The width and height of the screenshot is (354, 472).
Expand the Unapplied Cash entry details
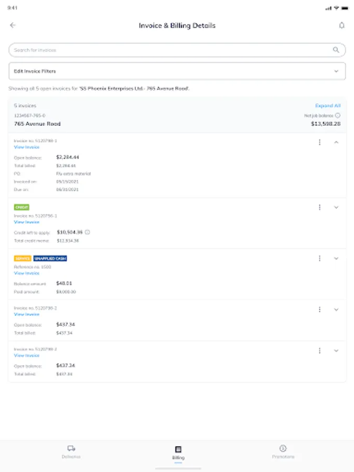[x=336, y=259]
